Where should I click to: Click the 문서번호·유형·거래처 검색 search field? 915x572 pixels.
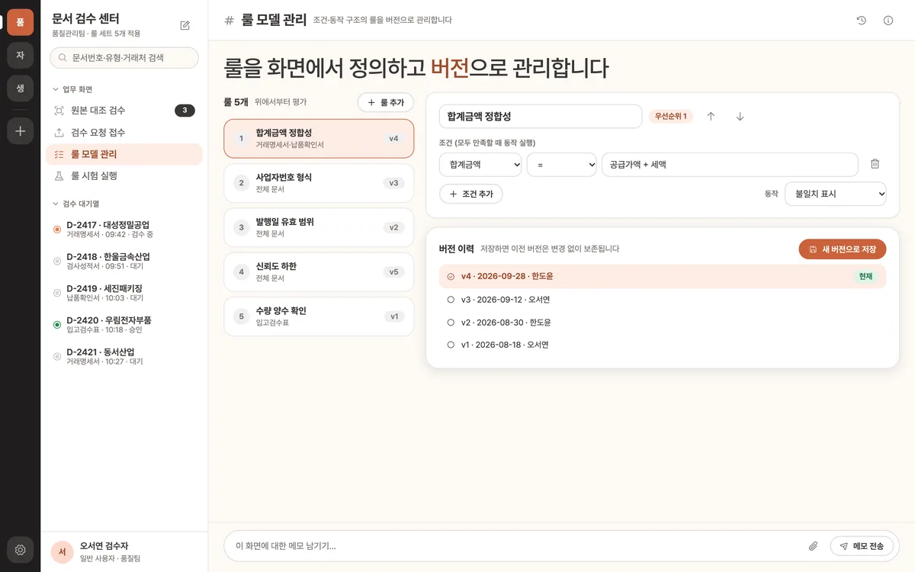124,57
